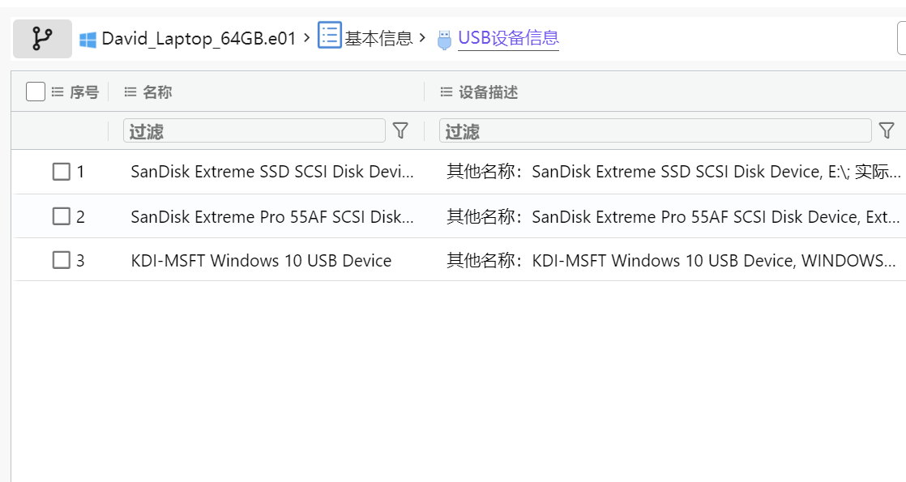Open the column menu icon beside 设备描述

446,92
